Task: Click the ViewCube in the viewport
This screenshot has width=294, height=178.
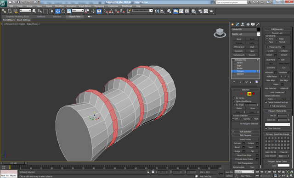Action: (220, 33)
